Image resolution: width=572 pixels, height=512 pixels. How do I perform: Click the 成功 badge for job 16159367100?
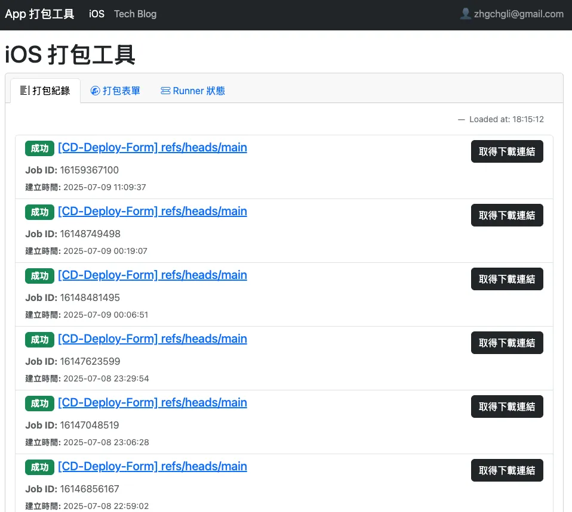pos(39,148)
